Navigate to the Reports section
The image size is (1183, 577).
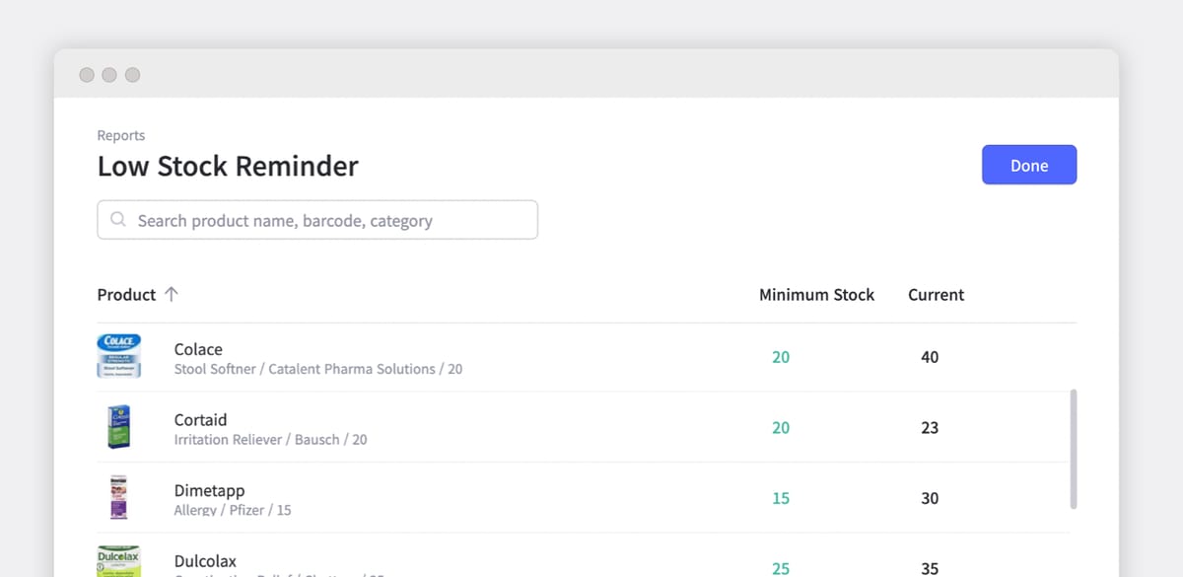point(120,135)
